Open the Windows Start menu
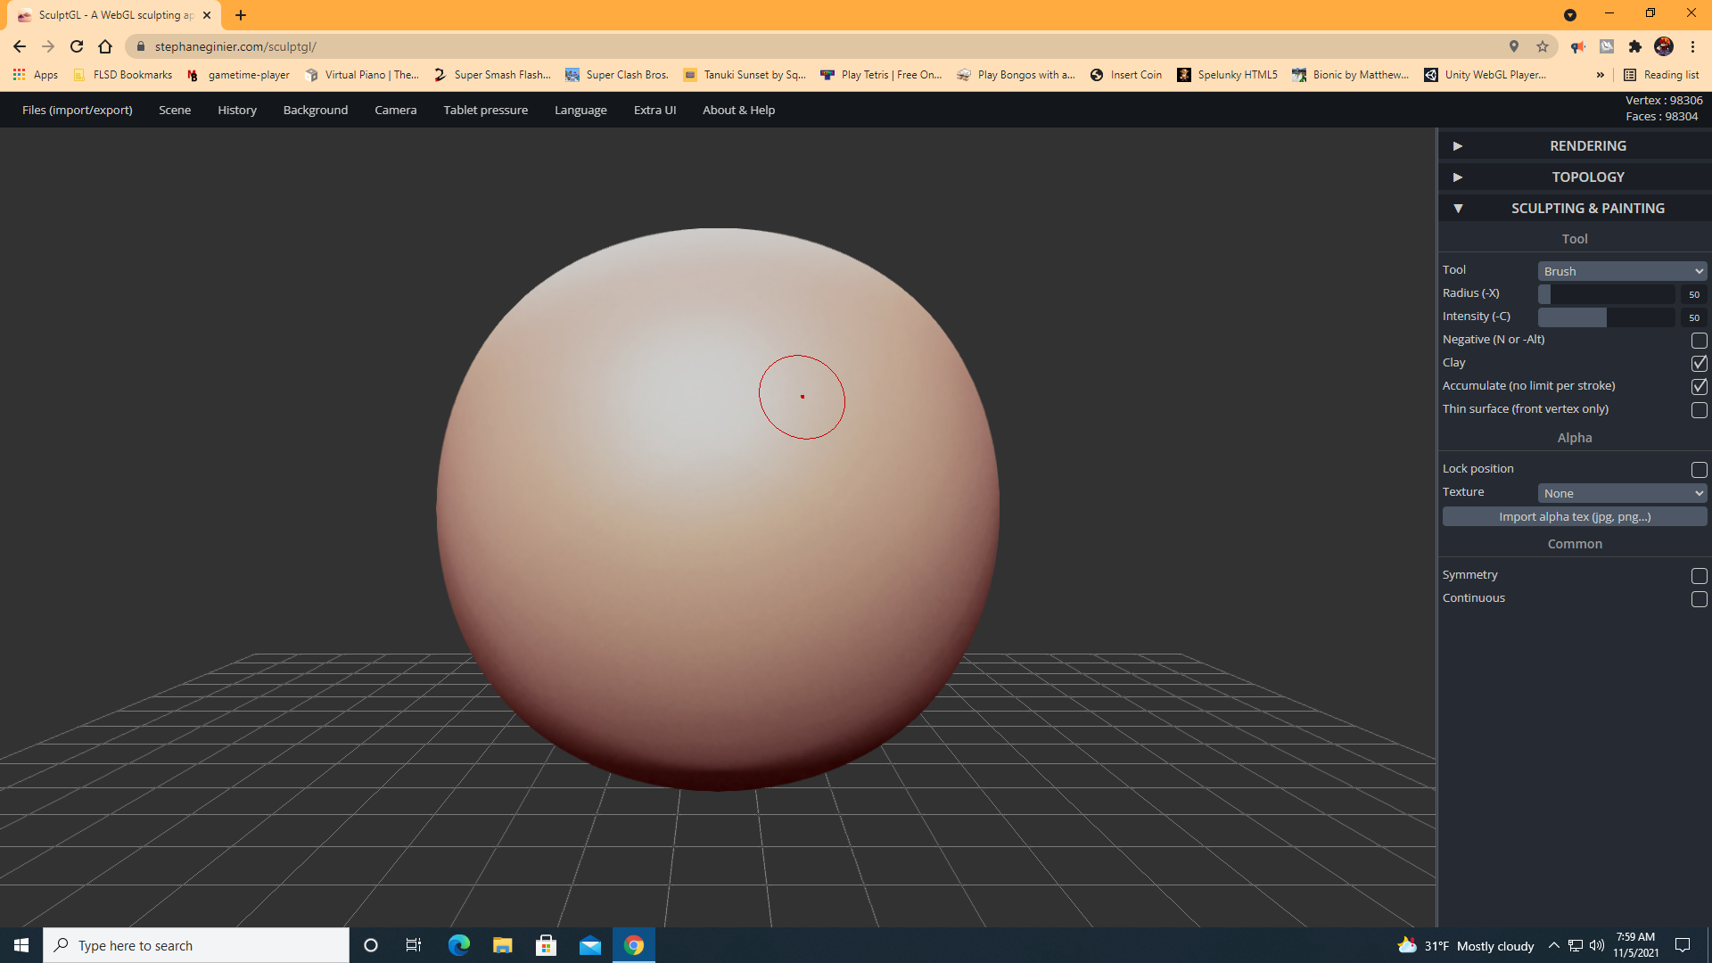 (21, 945)
